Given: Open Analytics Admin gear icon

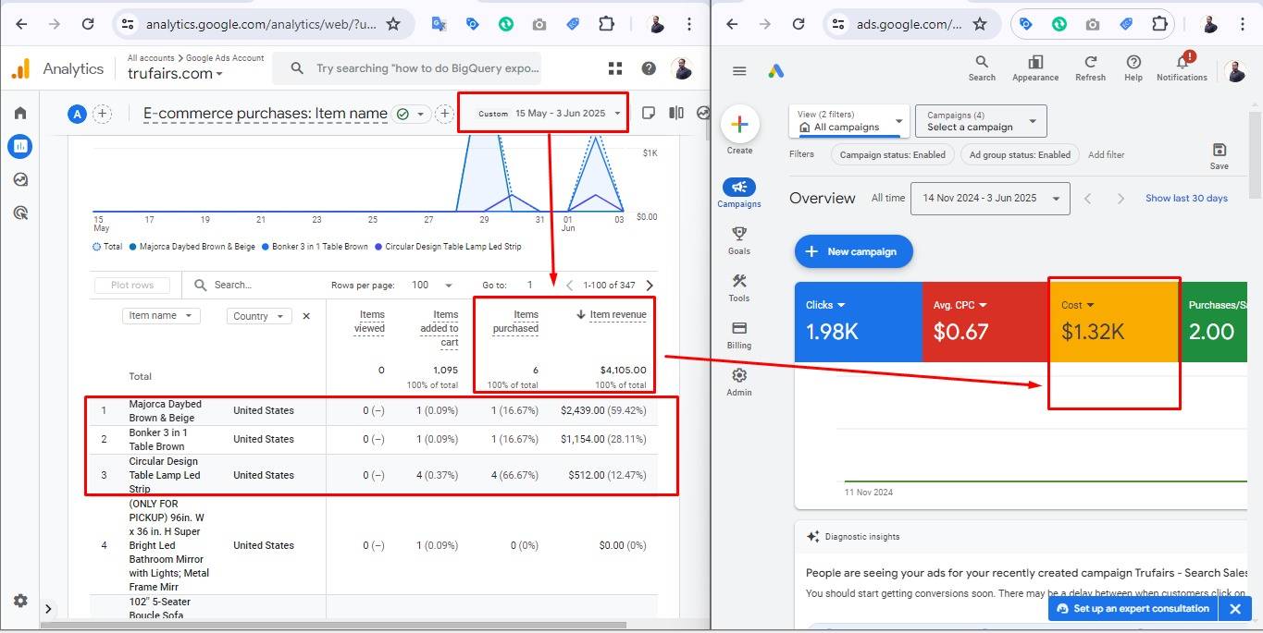Looking at the screenshot, I should [20, 601].
